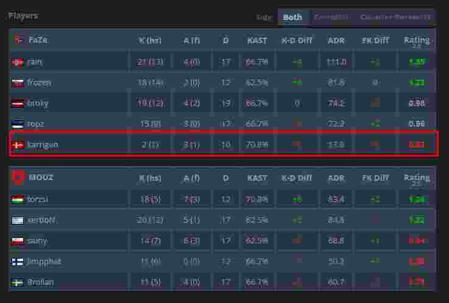449x303 pixels.
Task: Switch to the Counter-Terrorist side tab
Action: click(395, 17)
